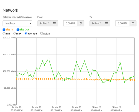Click the 05:30:00 PM time axis label
The height and width of the screenshot is (112, 139).
click(76, 110)
